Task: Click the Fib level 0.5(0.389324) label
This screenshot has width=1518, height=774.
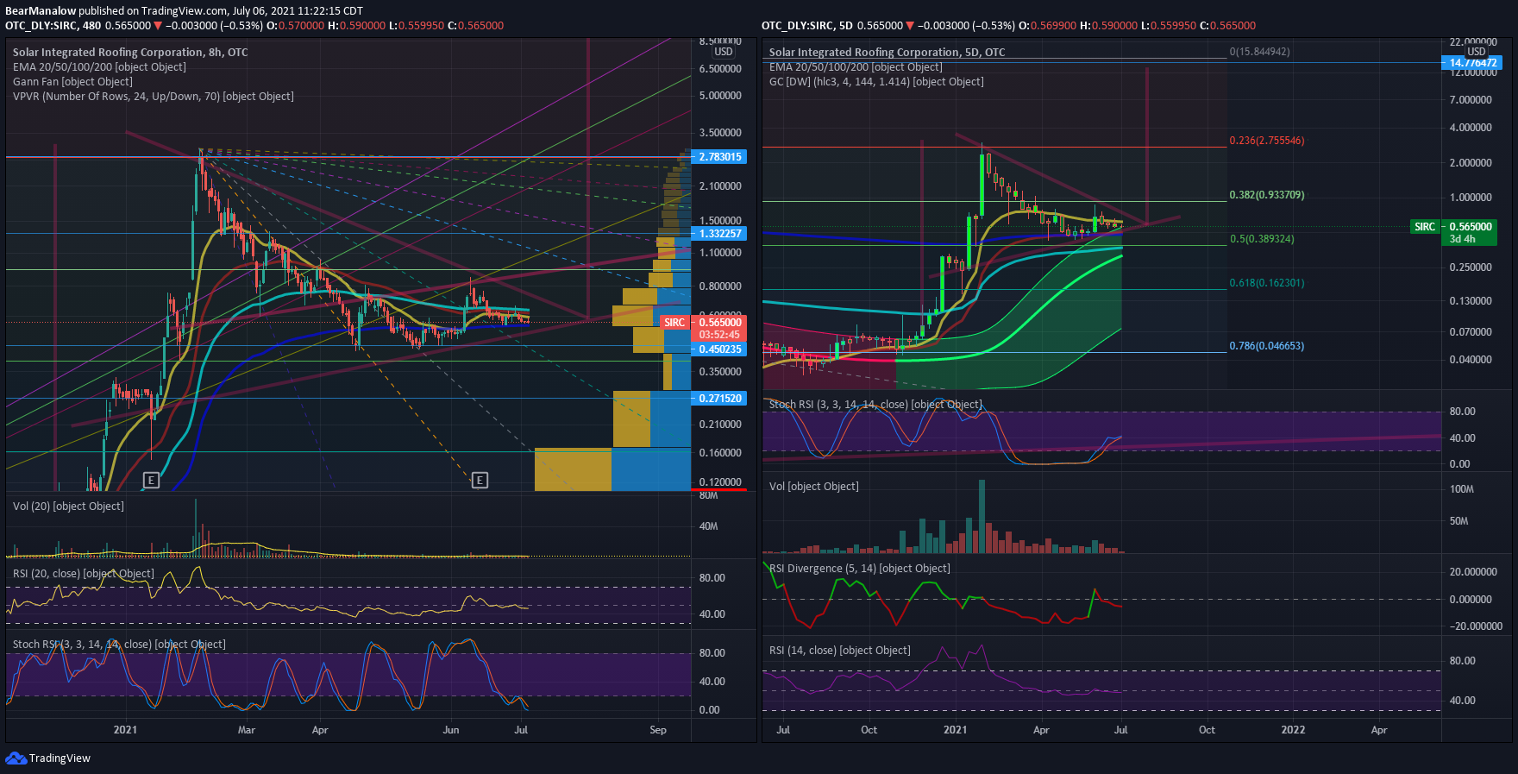Action: point(1261,238)
